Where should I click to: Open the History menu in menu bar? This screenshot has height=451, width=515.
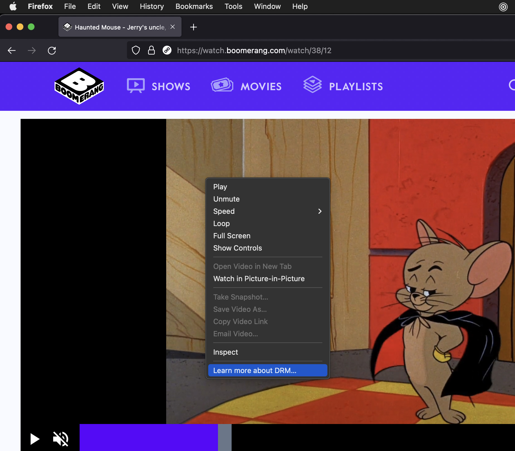pyautogui.click(x=152, y=6)
